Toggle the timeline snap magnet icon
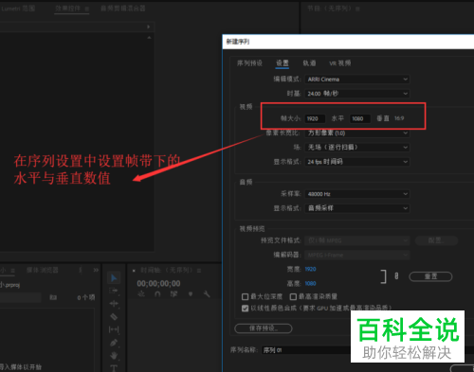The width and height of the screenshot is (474, 372). [157, 294]
